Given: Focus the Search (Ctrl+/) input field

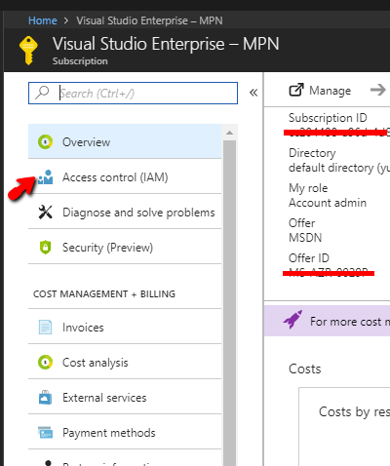Looking at the screenshot, I should [x=133, y=94].
